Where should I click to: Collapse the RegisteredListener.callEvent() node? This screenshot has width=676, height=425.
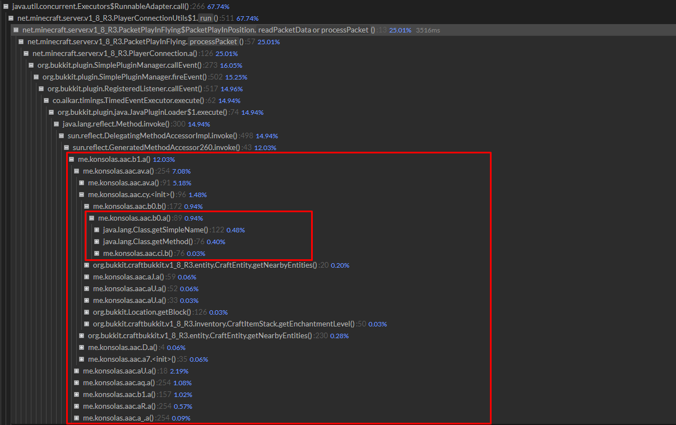click(41, 88)
